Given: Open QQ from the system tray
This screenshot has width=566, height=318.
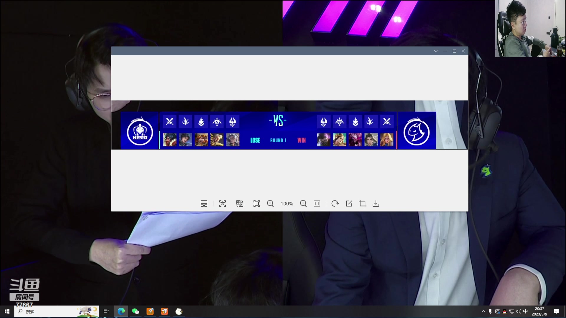Looking at the screenshot, I should coord(505,312).
